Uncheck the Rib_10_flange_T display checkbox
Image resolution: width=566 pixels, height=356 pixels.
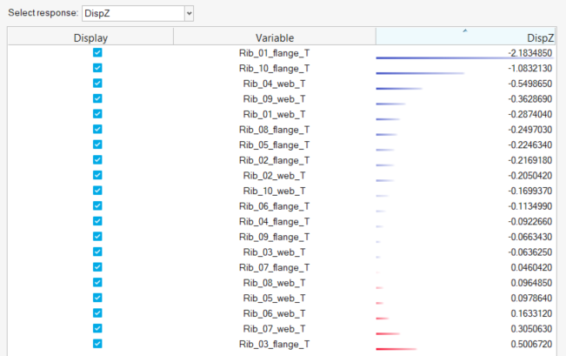click(x=97, y=69)
